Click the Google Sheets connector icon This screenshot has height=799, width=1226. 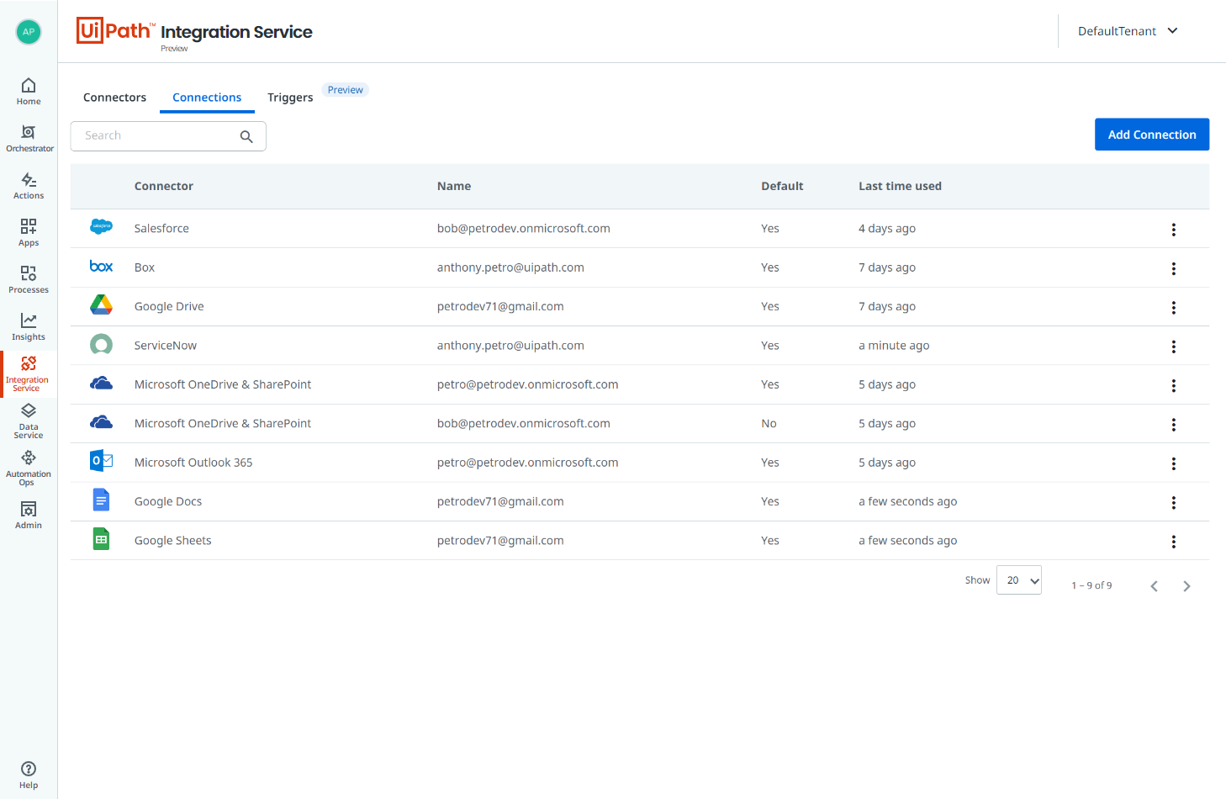[101, 540]
